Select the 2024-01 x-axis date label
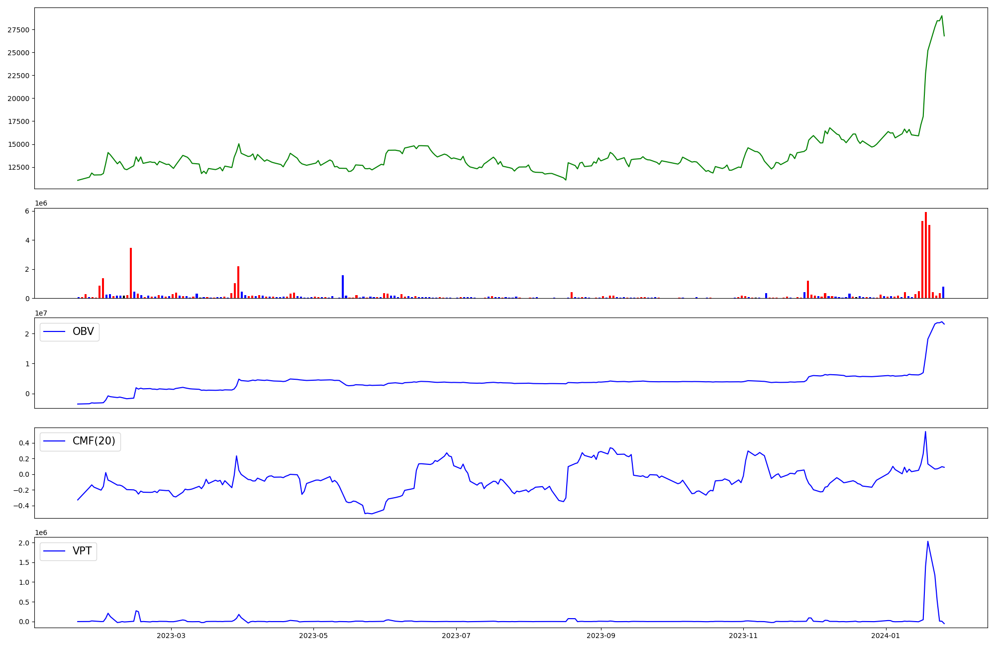Screen dimensions: 995x647 [886, 636]
